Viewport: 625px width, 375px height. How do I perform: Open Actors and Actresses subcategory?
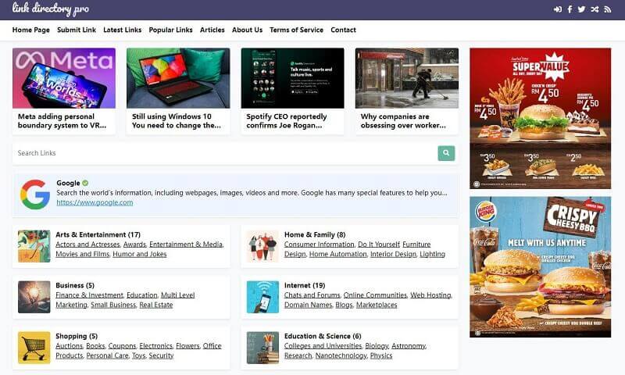[x=87, y=245]
